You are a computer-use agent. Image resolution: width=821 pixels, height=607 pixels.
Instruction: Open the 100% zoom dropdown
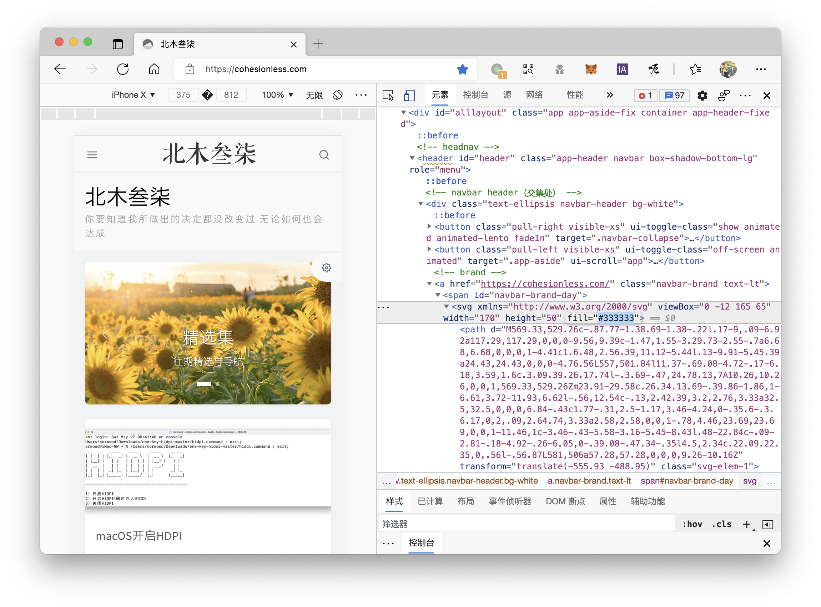(277, 95)
